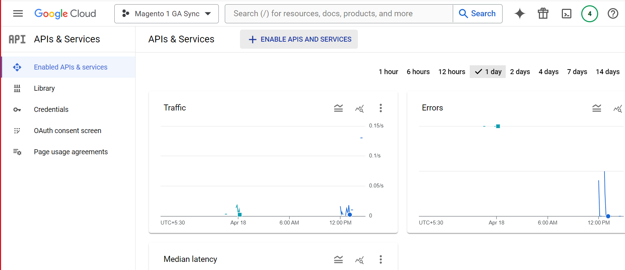
Task: Click Enable APIs and Services button
Action: [x=299, y=39]
